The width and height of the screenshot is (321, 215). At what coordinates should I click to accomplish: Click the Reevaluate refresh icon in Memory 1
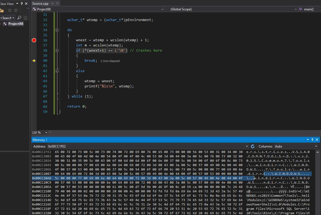coord(253,146)
